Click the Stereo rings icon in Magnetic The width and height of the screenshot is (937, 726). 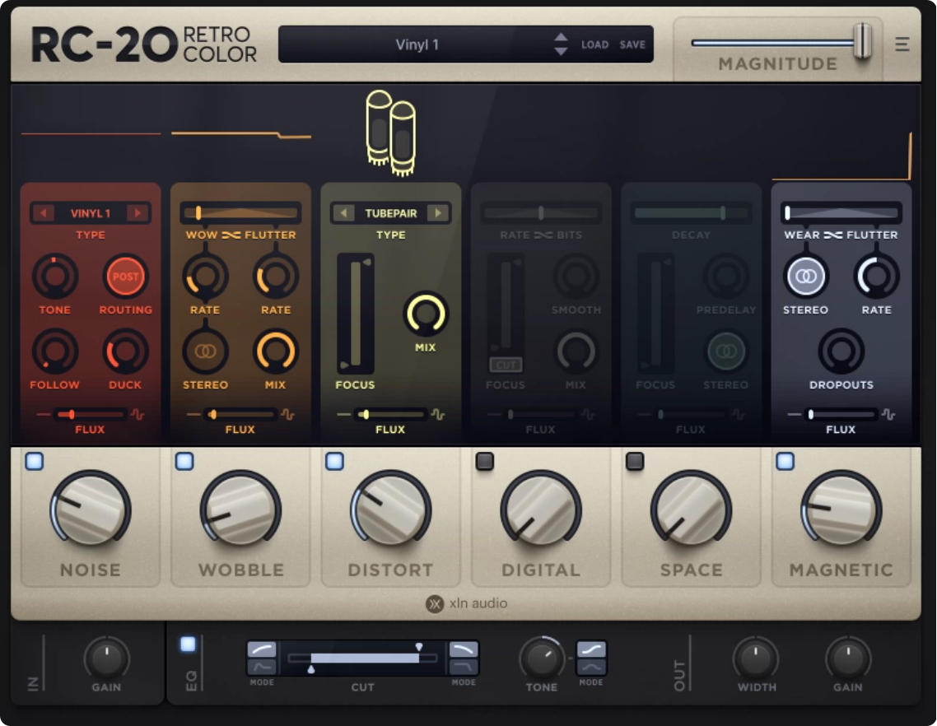point(805,276)
